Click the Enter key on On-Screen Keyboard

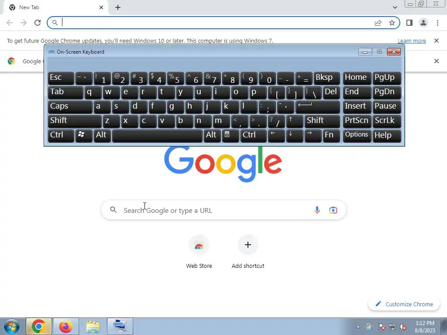[318, 107]
